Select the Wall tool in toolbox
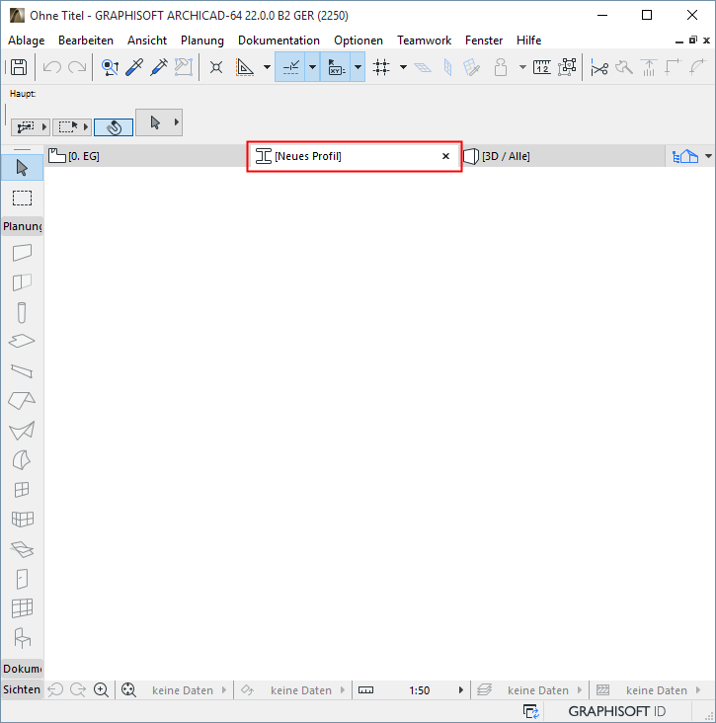 22,252
